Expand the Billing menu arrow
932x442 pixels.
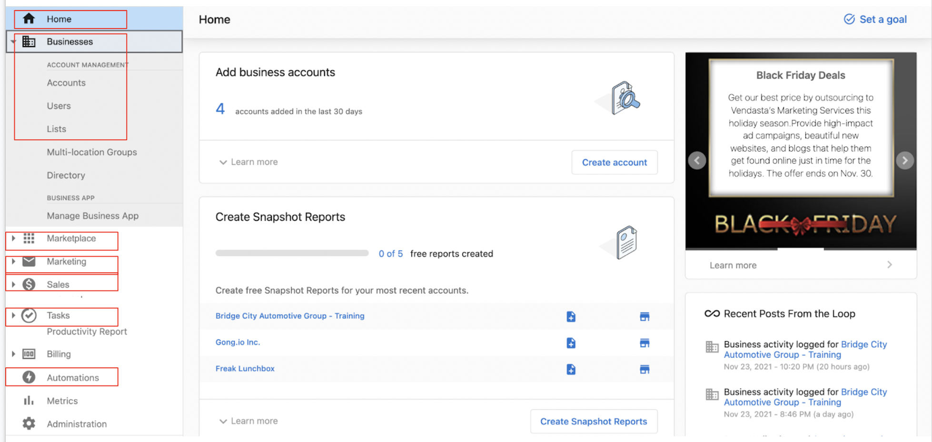coord(13,354)
